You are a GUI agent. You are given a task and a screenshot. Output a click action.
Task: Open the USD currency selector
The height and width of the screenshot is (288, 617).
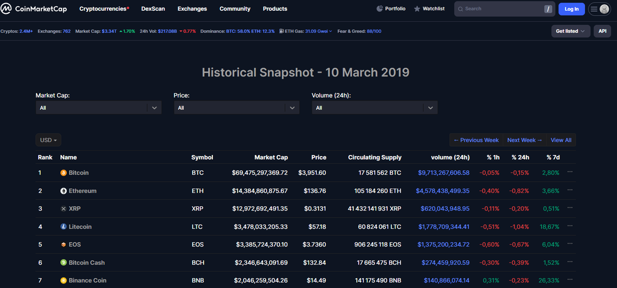pos(48,140)
